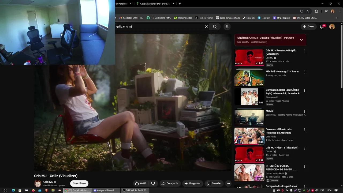Switch to Casa En Arriendo tab
This screenshot has height=193, width=343.
pos(155,3)
